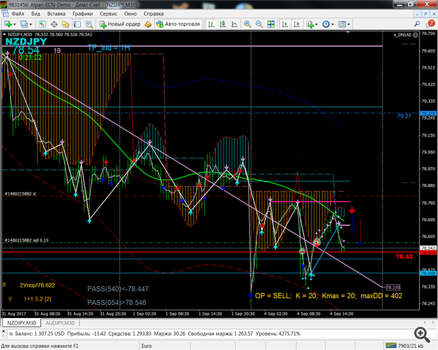The height and width of the screenshot is (350, 438).
Task: Expand the Indicators dropdown arrow
Action: (317, 24)
